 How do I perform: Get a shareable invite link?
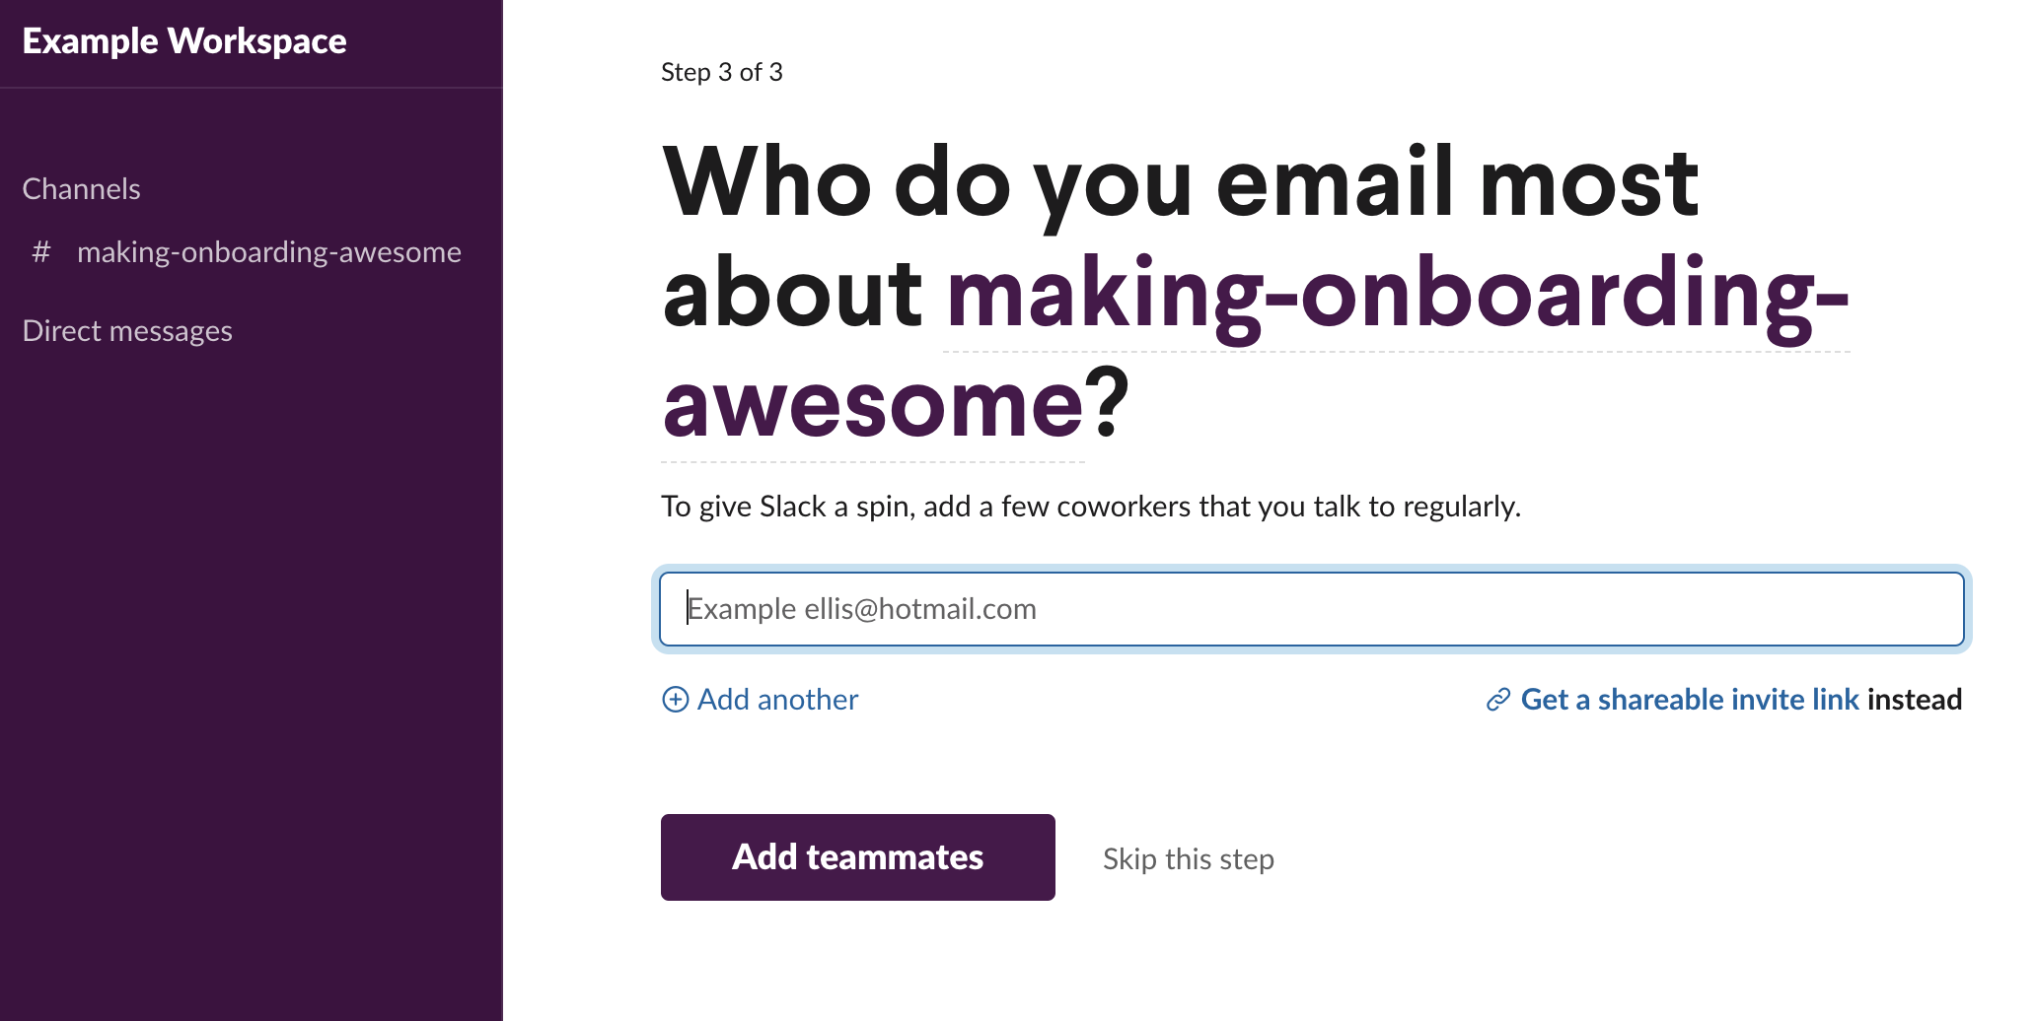pos(1689,700)
